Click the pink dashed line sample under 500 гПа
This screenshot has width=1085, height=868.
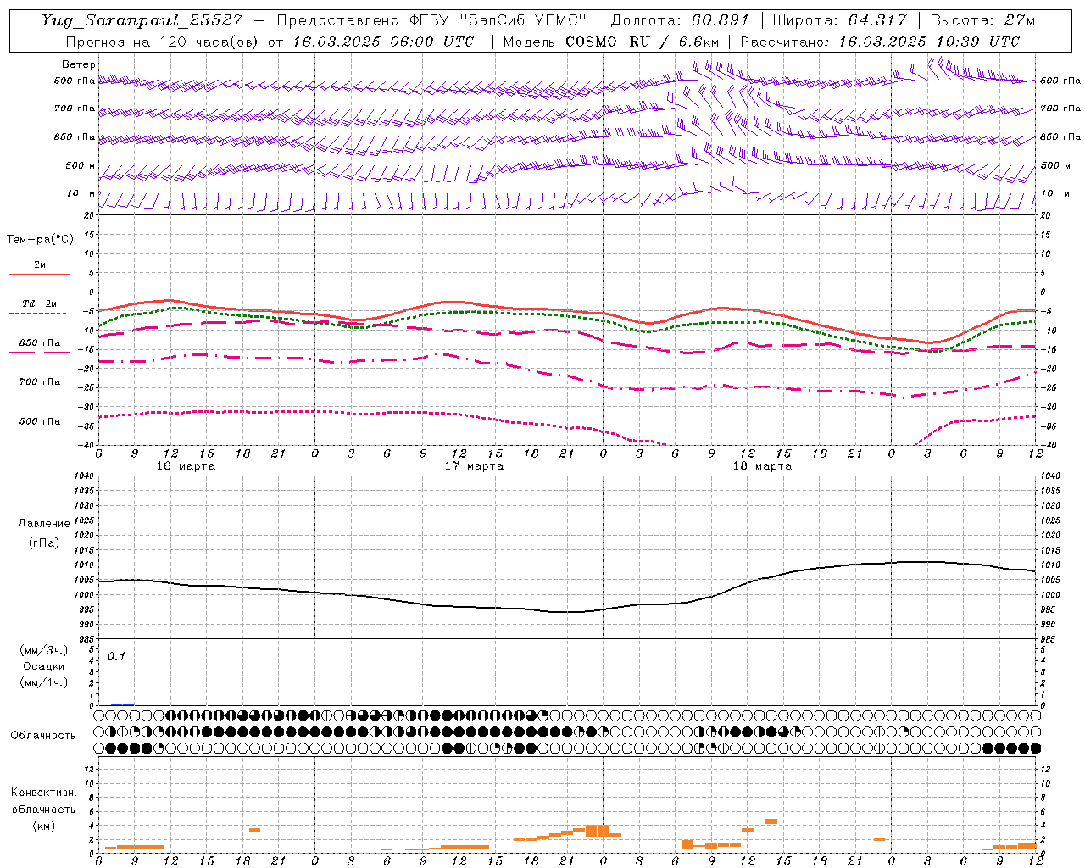[x=37, y=431]
